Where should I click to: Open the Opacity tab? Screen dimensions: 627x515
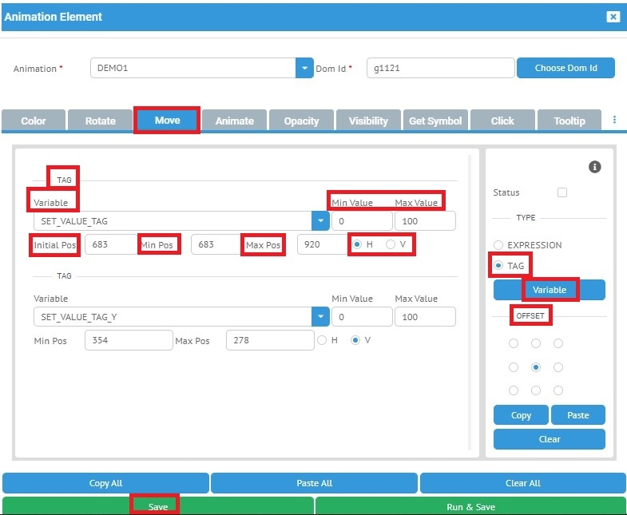(x=301, y=121)
